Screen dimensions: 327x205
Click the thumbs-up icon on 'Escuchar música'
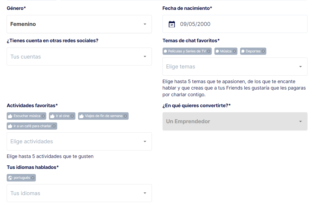(x=10, y=116)
